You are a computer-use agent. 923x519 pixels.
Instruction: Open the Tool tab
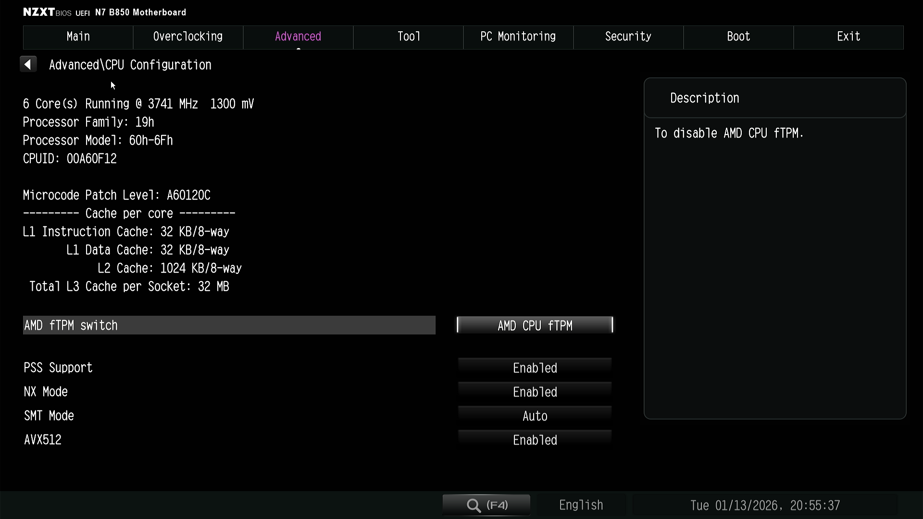click(x=408, y=37)
